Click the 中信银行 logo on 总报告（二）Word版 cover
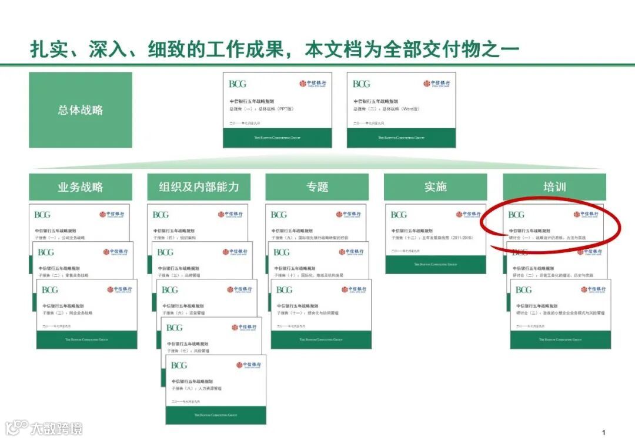 point(436,84)
